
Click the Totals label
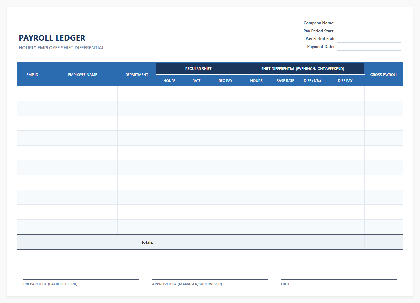[x=147, y=242]
